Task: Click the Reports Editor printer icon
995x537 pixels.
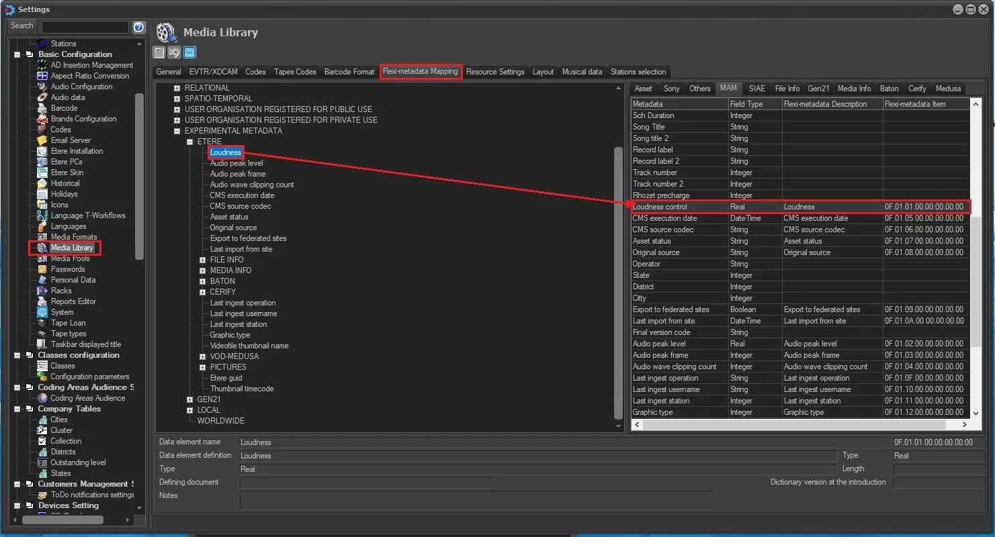Action: tap(43, 301)
